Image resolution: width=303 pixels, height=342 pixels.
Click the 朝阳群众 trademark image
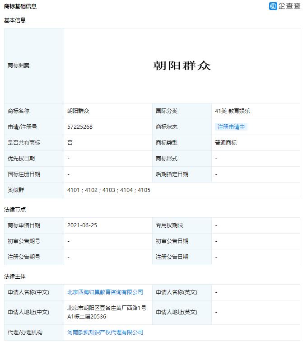point(182,66)
